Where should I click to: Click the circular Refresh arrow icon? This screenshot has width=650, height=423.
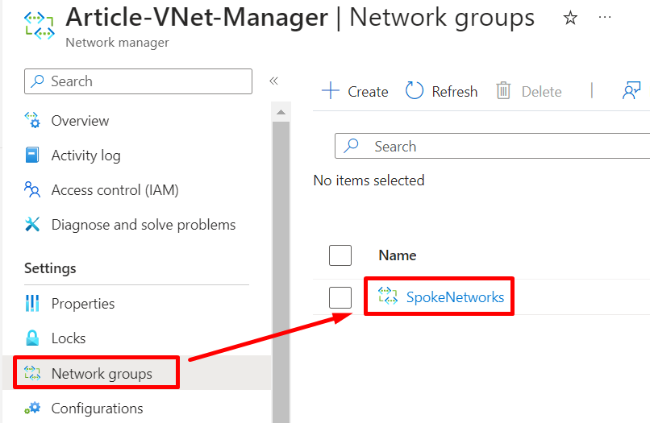(415, 90)
